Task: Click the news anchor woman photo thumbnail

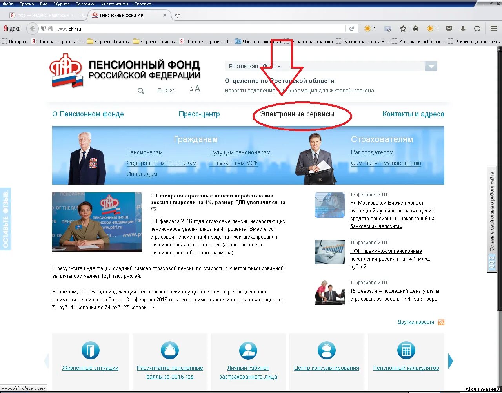Action: [97, 222]
